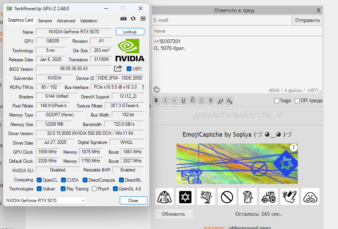This screenshot has height=229, width=338.
Task: Select the tornado emoji captcha option
Action: tap(206, 196)
